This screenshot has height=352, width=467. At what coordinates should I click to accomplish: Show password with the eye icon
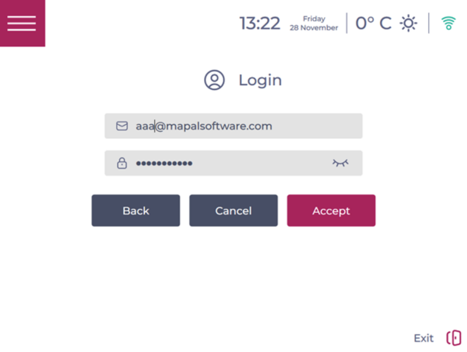click(x=340, y=163)
